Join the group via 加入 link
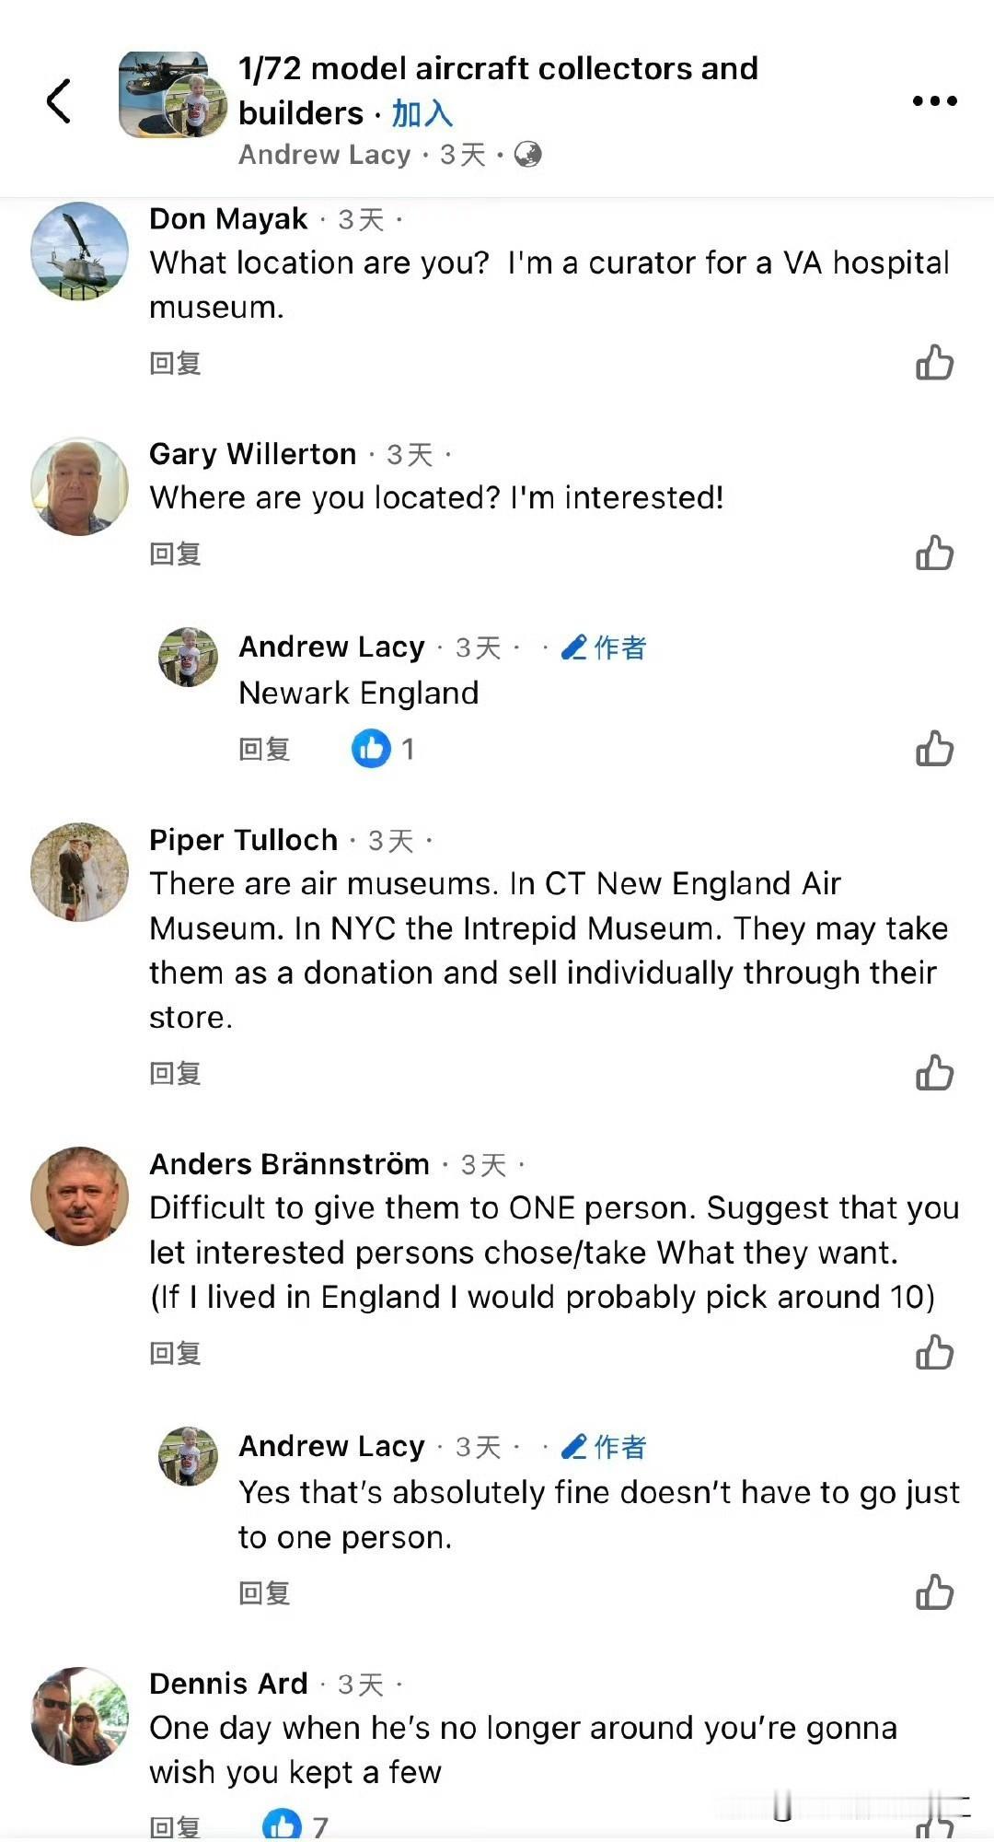This screenshot has width=994, height=1842. [422, 113]
